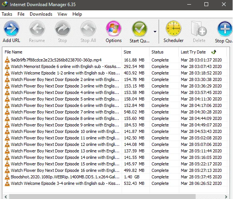Open the File menu
This screenshot has width=233, height=199.
(21, 14)
